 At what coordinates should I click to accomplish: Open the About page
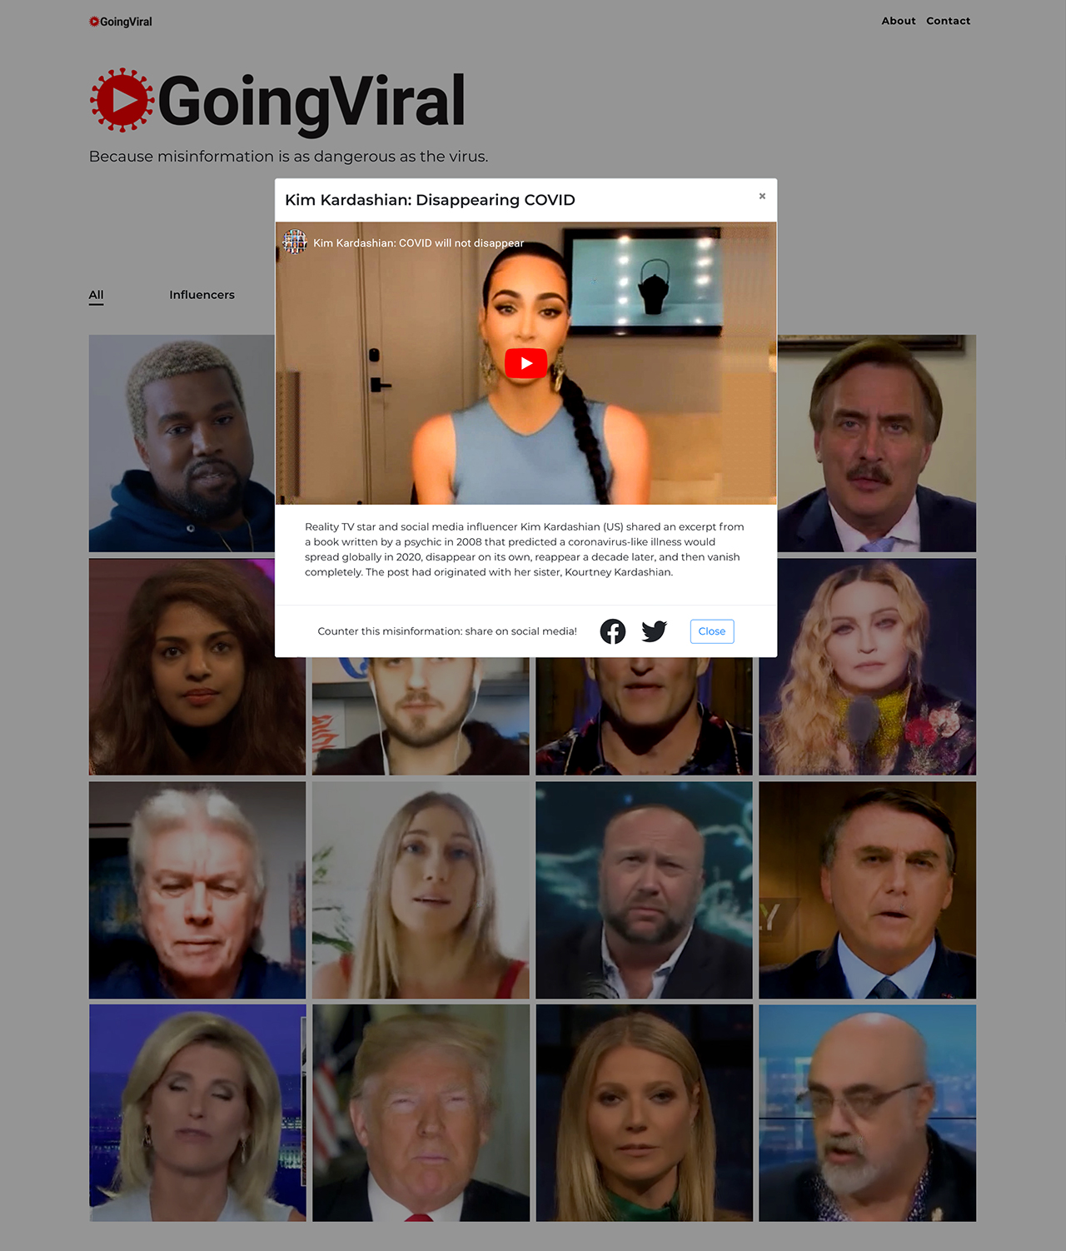coord(899,21)
